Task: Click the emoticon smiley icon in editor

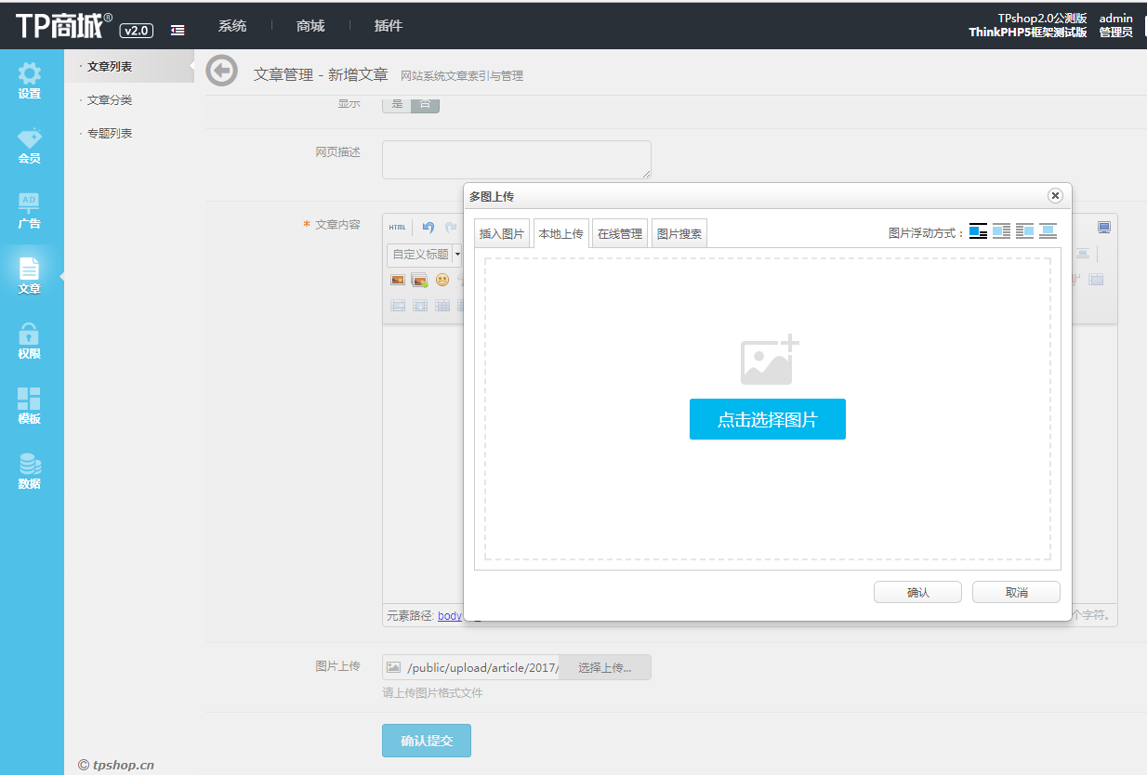Action: click(442, 280)
